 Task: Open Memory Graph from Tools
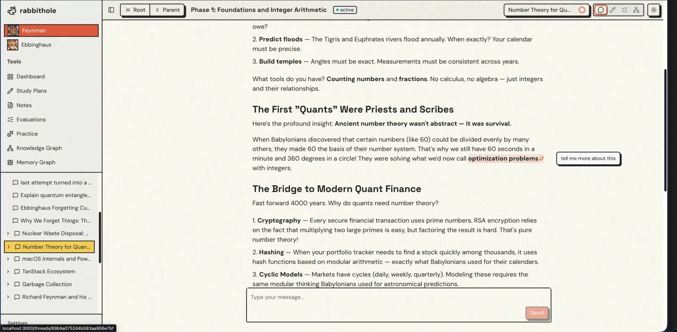(36, 162)
